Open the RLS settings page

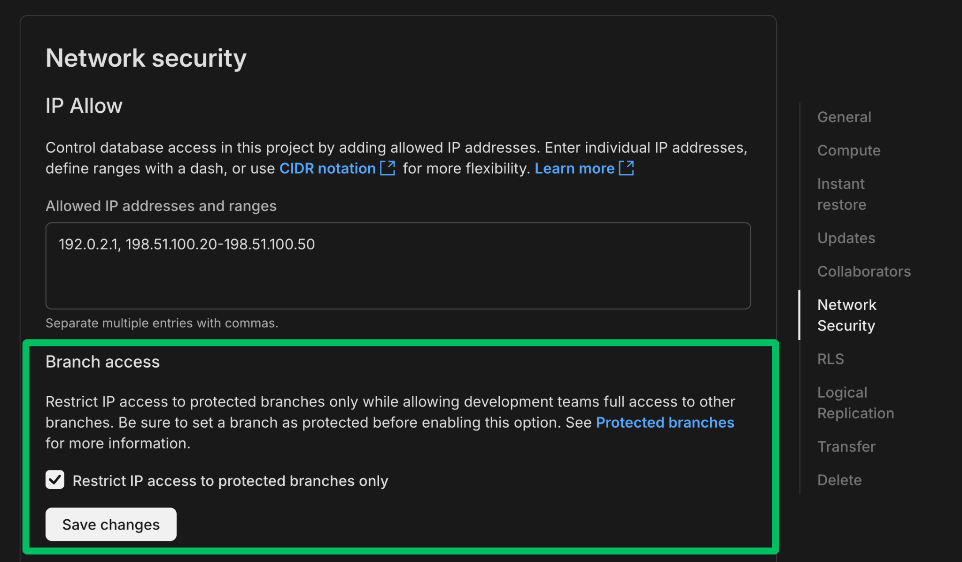coord(830,359)
